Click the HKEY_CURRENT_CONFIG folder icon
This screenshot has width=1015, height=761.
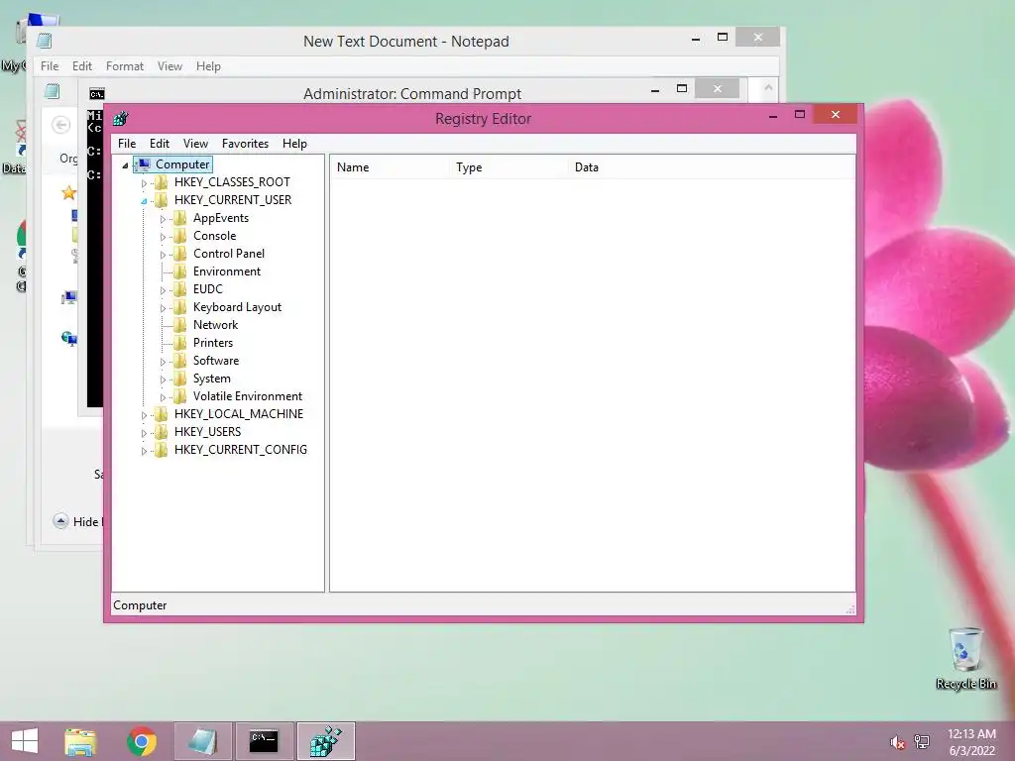click(162, 450)
